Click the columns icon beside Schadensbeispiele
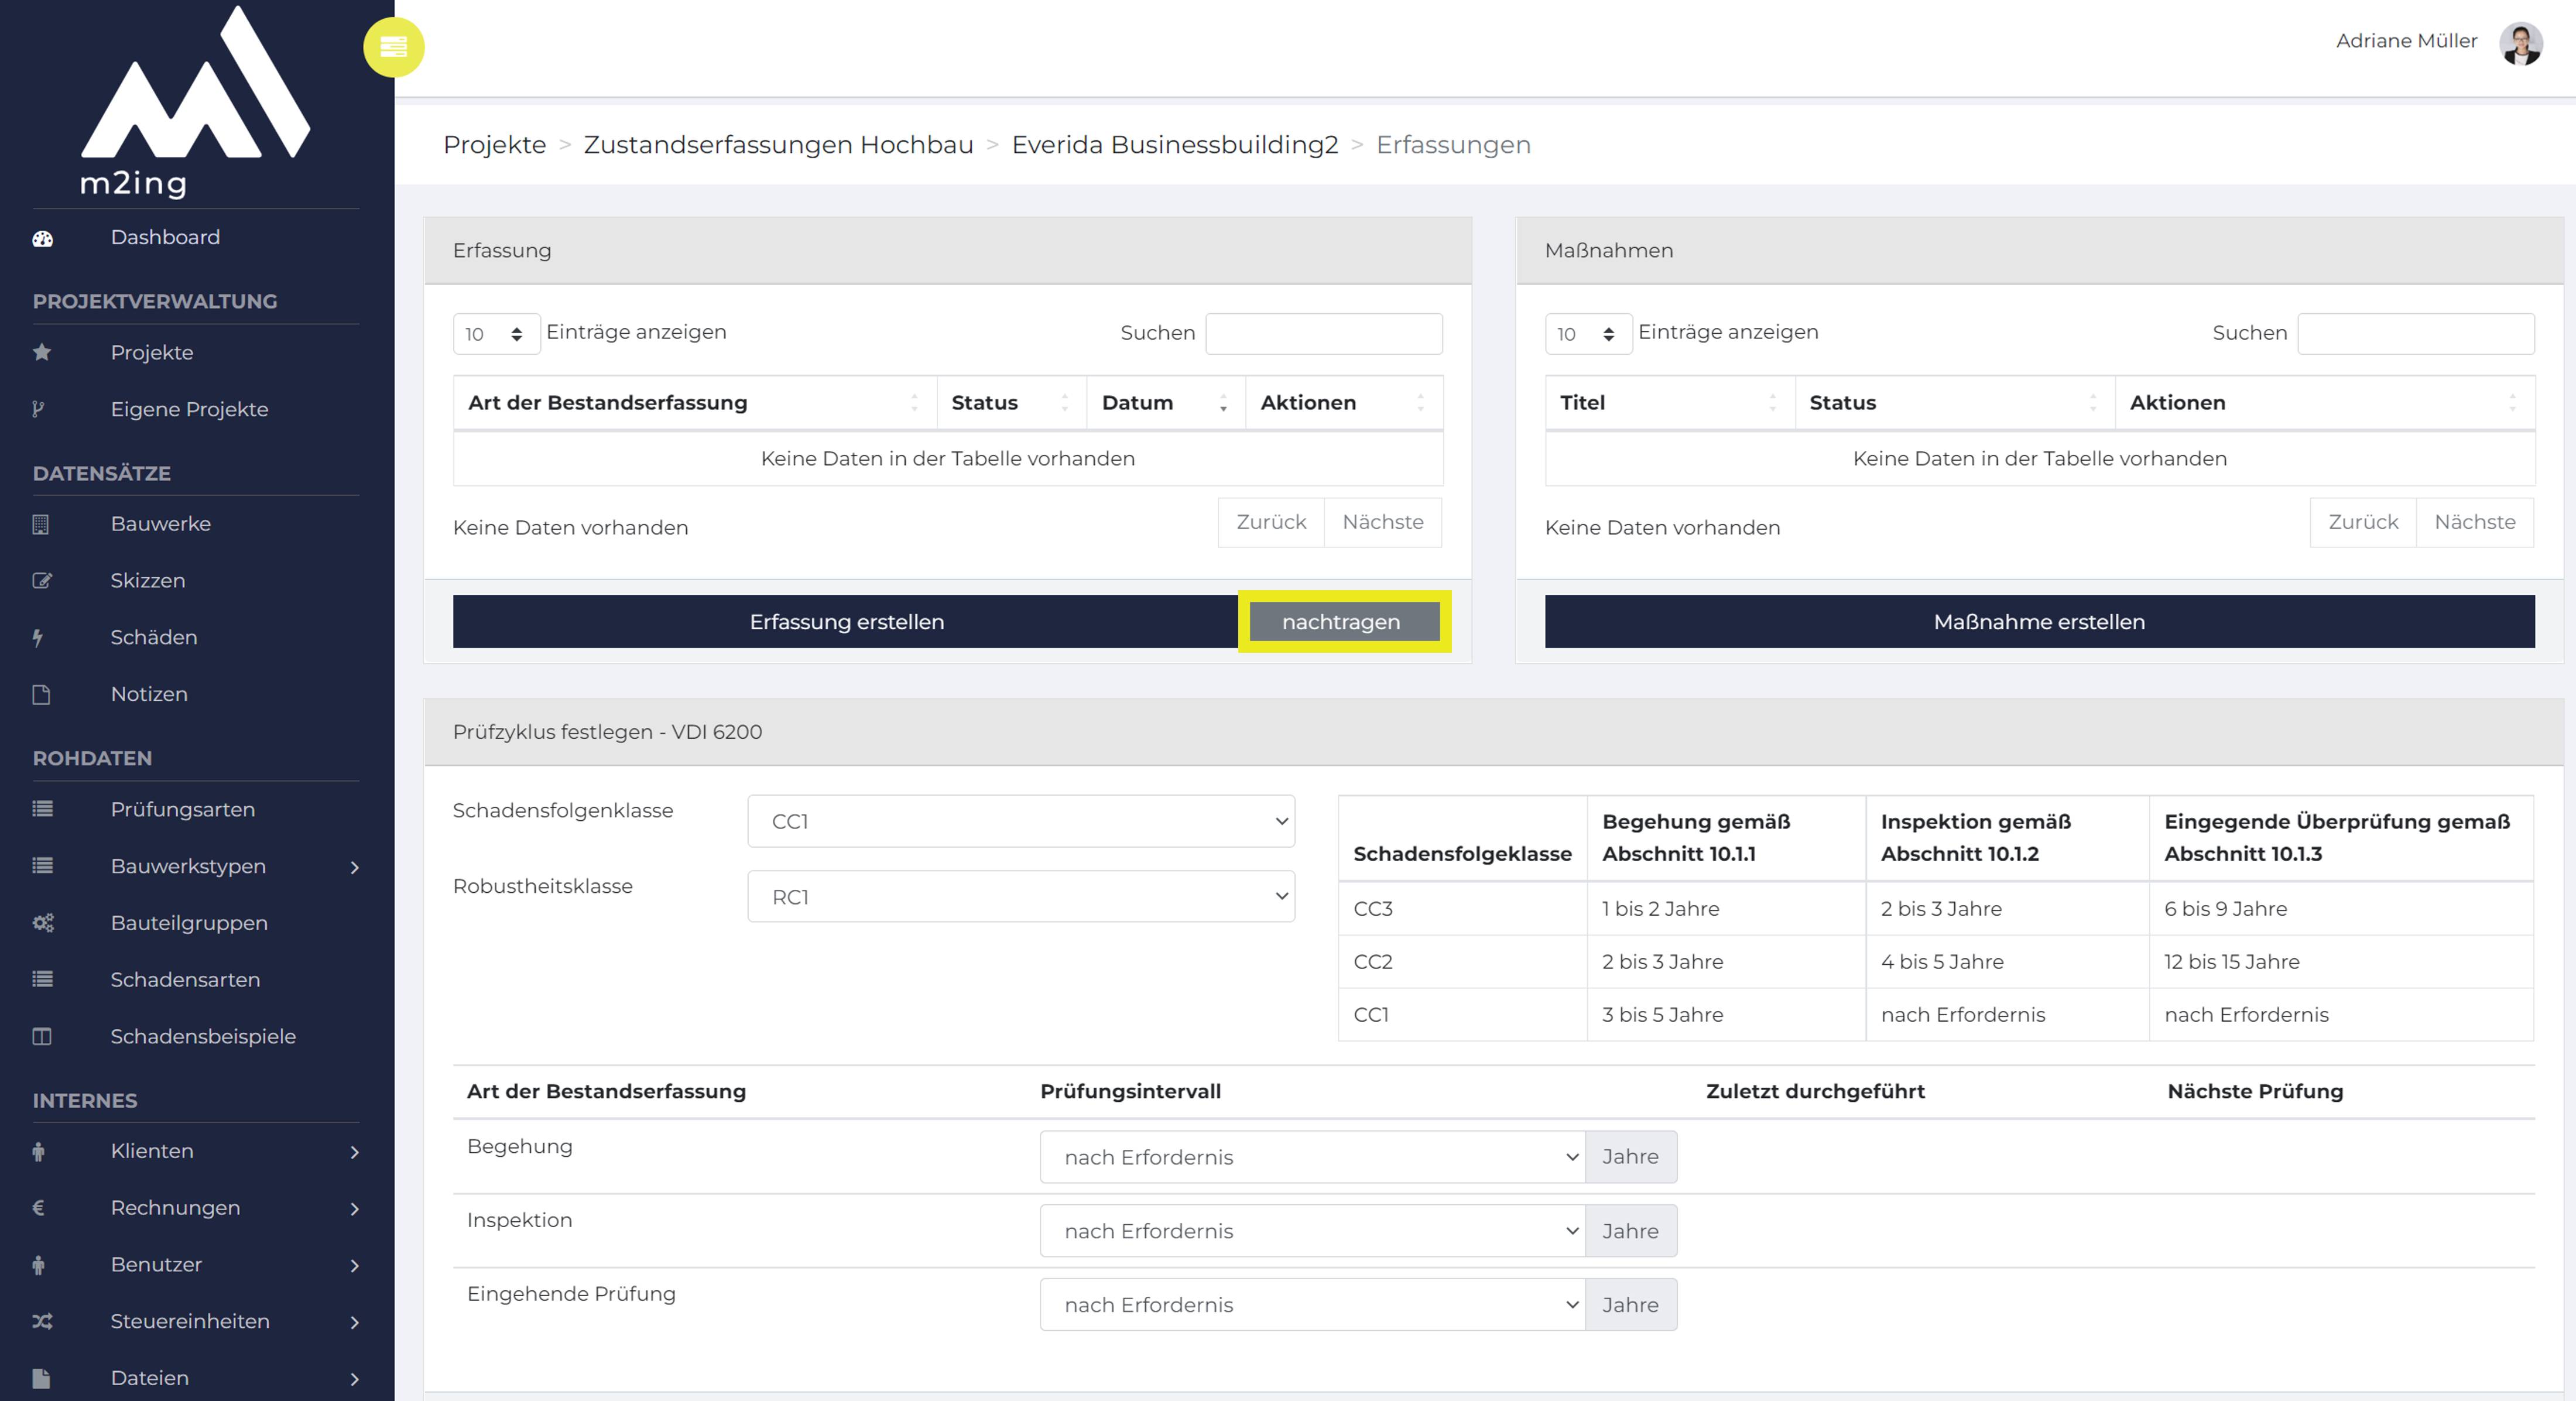Viewport: 2576px width, 1401px height. [x=42, y=1036]
